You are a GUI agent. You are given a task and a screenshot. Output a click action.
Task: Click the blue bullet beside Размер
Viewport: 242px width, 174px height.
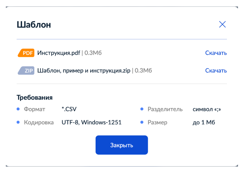click(142, 122)
